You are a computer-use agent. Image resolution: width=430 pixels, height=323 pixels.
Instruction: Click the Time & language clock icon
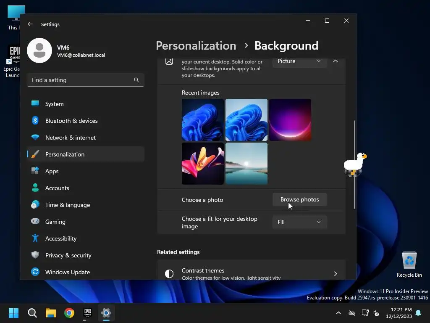point(35,205)
